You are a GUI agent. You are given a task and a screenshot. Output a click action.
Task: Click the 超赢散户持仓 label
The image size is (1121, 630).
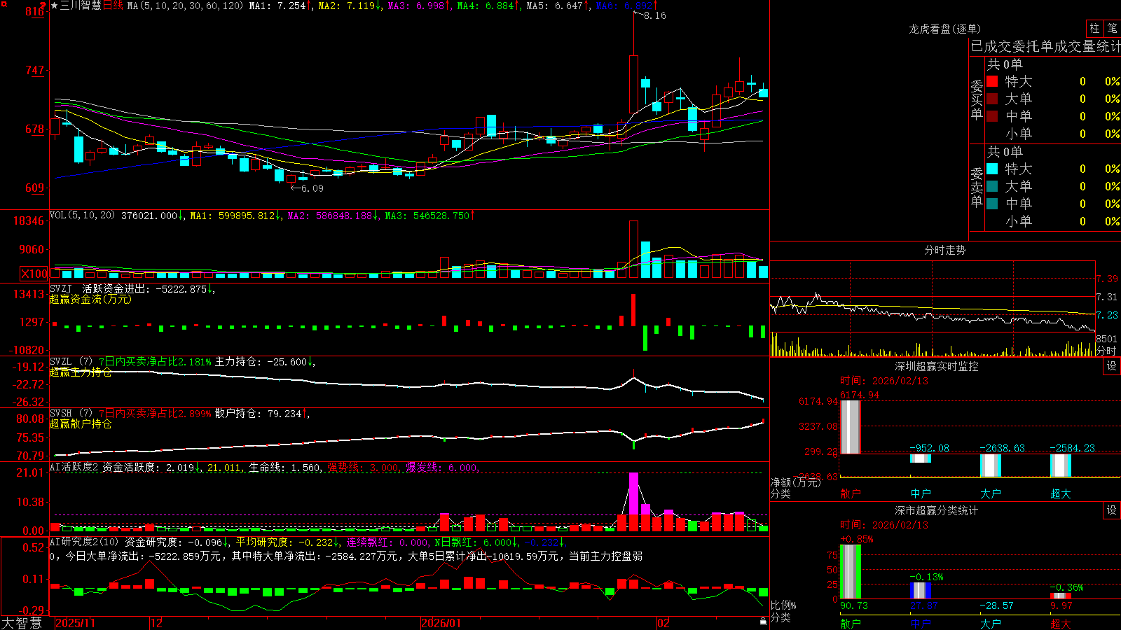pyautogui.click(x=81, y=423)
